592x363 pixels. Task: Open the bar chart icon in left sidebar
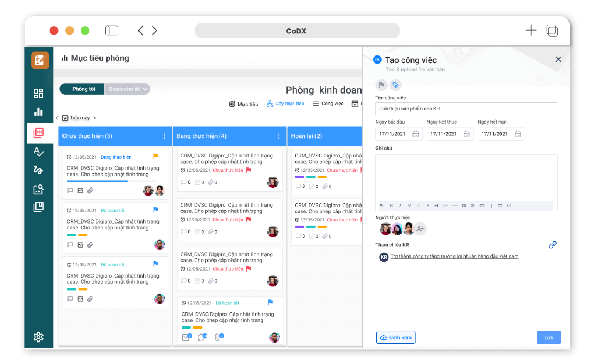tap(39, 112)
